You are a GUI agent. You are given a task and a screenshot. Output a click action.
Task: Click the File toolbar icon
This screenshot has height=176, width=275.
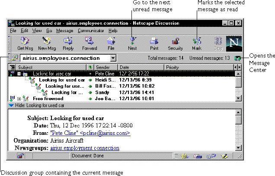(x=111, y=43)
